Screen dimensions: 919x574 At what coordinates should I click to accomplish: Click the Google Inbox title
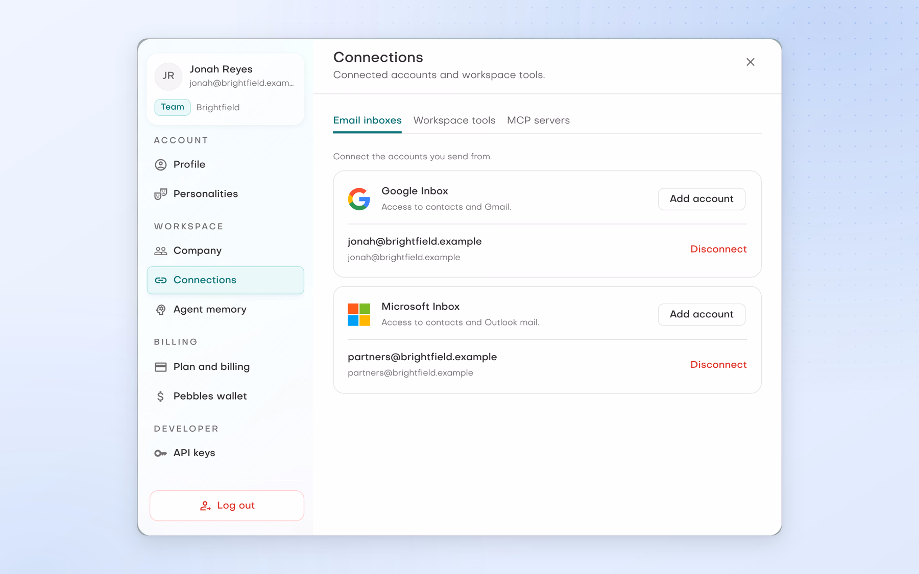[x=415, y=191]
